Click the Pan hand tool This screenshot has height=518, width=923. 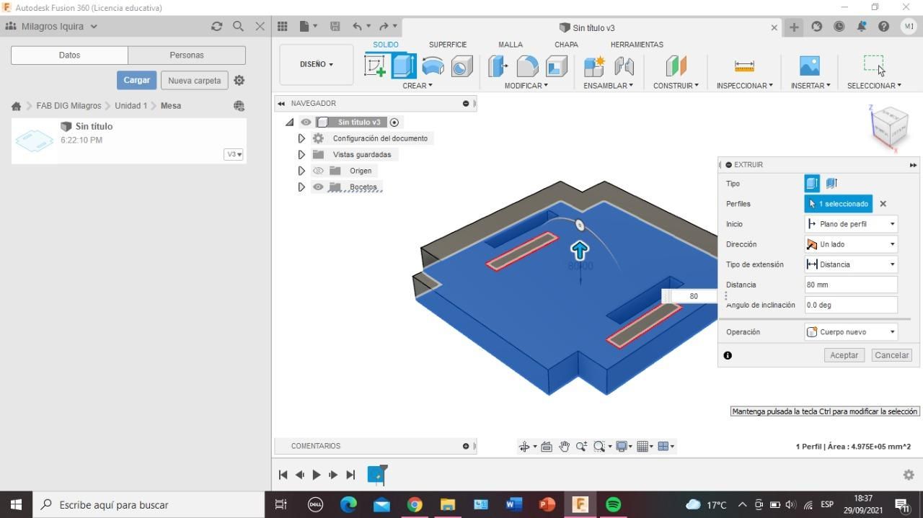(x=564, y=447)
